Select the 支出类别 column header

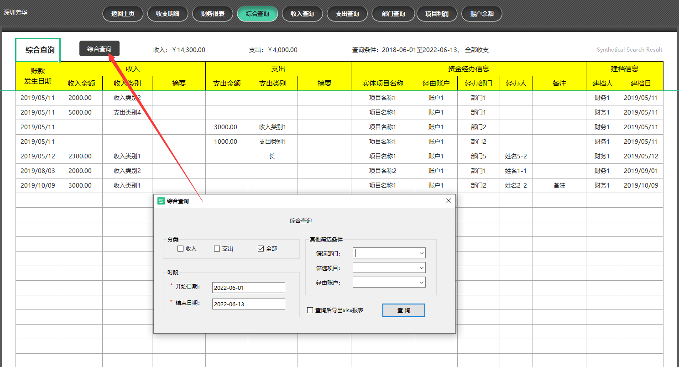(x=273, y=83)
